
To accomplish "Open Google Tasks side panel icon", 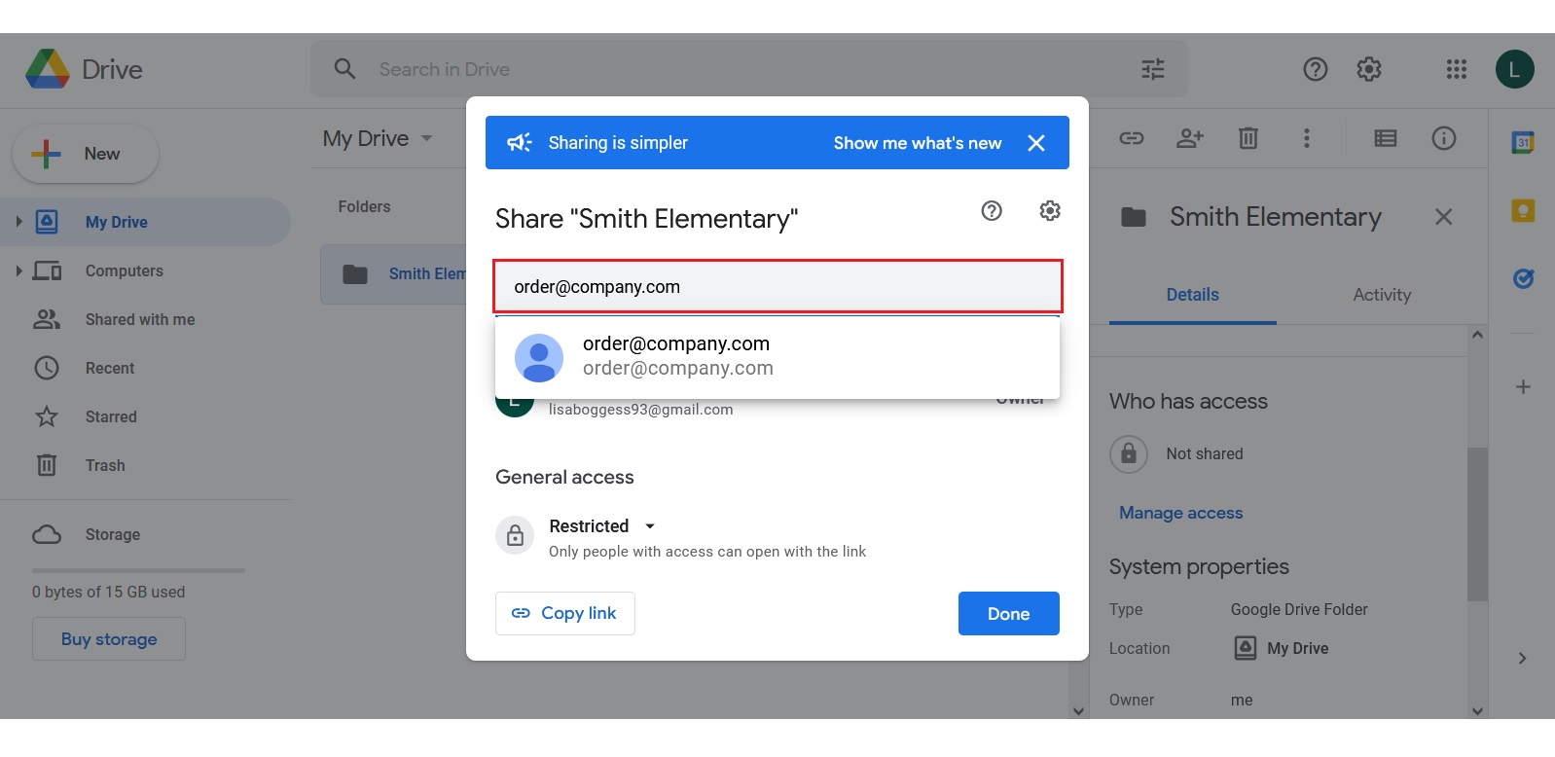I will tap(1523, 279).
